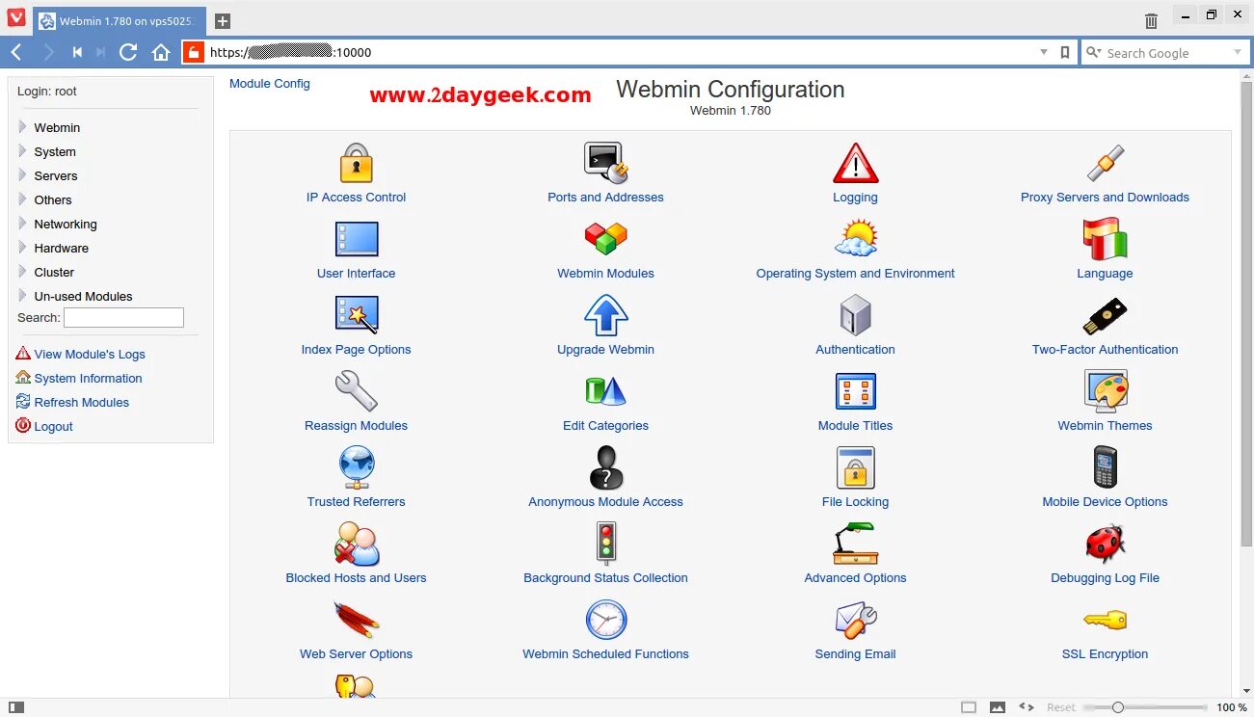Viewport: 1254px width, 717px height.
Task: Open the closed tabs trash icon
Action: click(x=1151, y=20)
